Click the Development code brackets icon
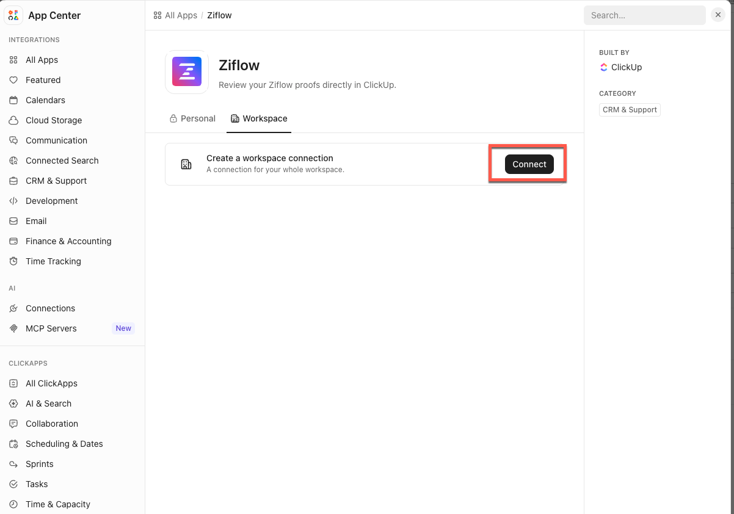 13,201
